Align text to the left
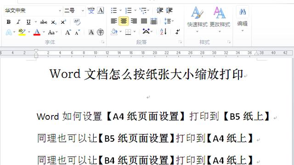 pyautogui.click(x=114, y=21)
